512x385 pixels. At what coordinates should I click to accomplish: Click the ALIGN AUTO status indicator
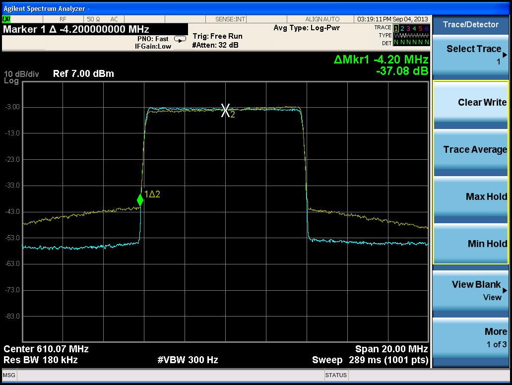coord(322,19)
